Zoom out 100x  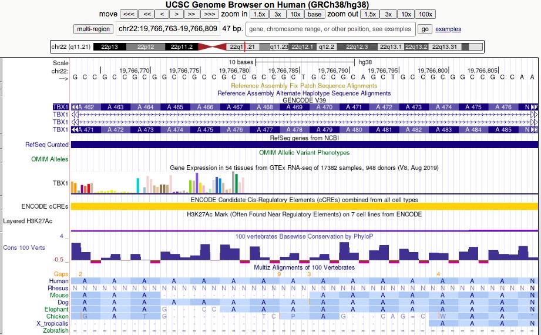click(425, 14)
